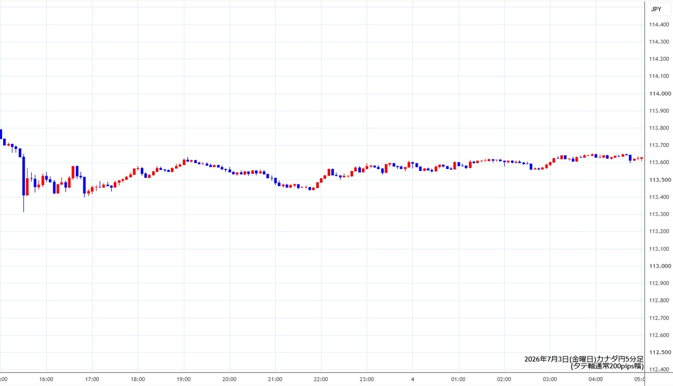Click the 112.600 price axis label
Viewport: 673px width, 386px height.
point(658,335)
